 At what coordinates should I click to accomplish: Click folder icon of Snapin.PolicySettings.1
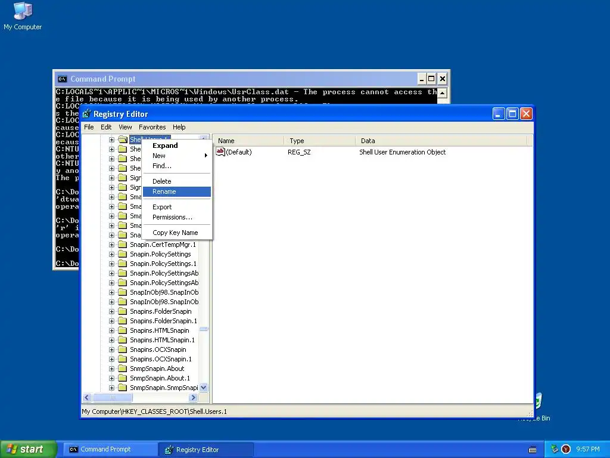[123, 264]
